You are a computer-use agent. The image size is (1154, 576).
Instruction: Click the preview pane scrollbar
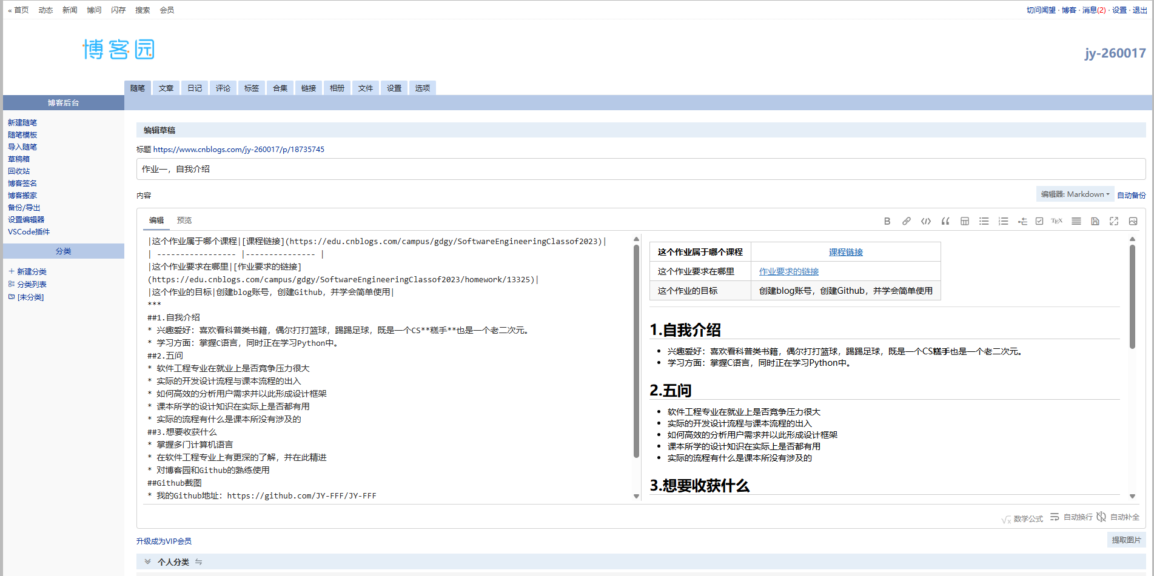point(1132,297)
